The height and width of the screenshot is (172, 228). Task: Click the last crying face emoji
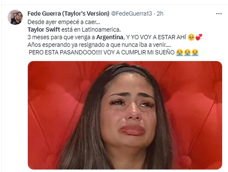coord(195,52)
